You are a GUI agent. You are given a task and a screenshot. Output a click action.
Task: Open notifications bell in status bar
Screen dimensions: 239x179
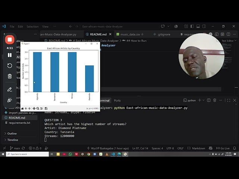[x=235, y=148]
